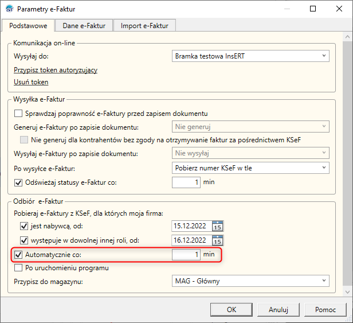Uncheck the 'Automatycznie co' checkbox

point(18,254)
